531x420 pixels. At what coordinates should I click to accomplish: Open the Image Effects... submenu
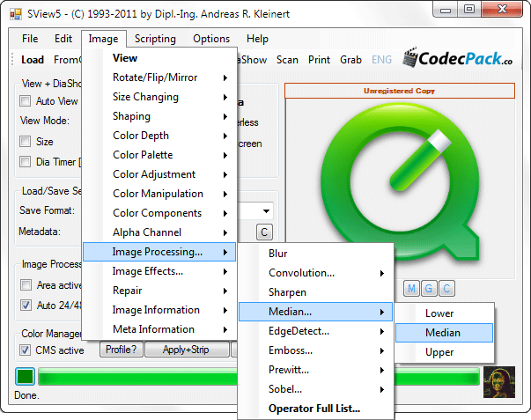click(159, 271)
